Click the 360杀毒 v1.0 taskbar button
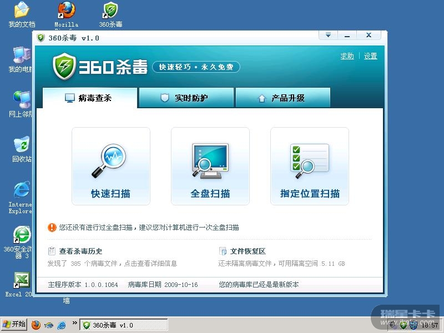 click(123, 325)
